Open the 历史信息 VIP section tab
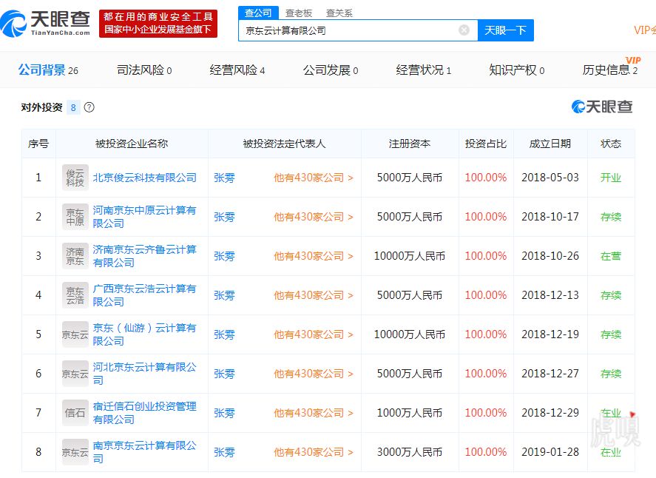 coord(610,69)
